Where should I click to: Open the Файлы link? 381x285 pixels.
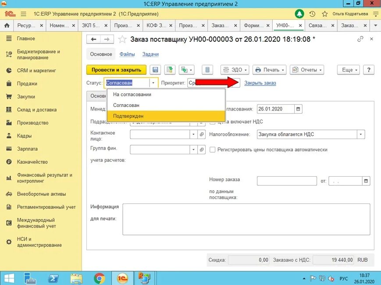click(x=127, y=54)
